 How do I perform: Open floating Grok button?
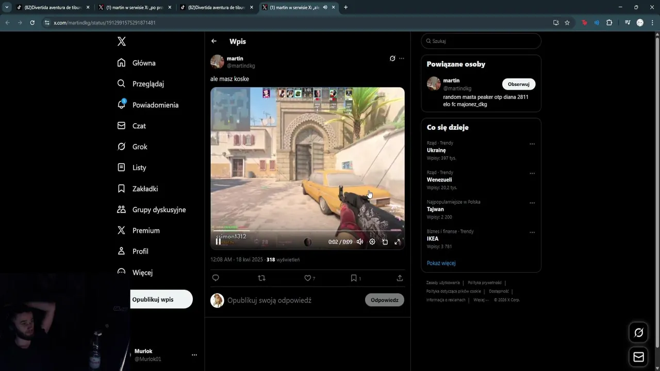[x=638, y=332]
